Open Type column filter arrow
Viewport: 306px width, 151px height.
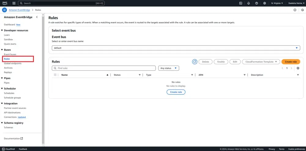click(192, 75)
